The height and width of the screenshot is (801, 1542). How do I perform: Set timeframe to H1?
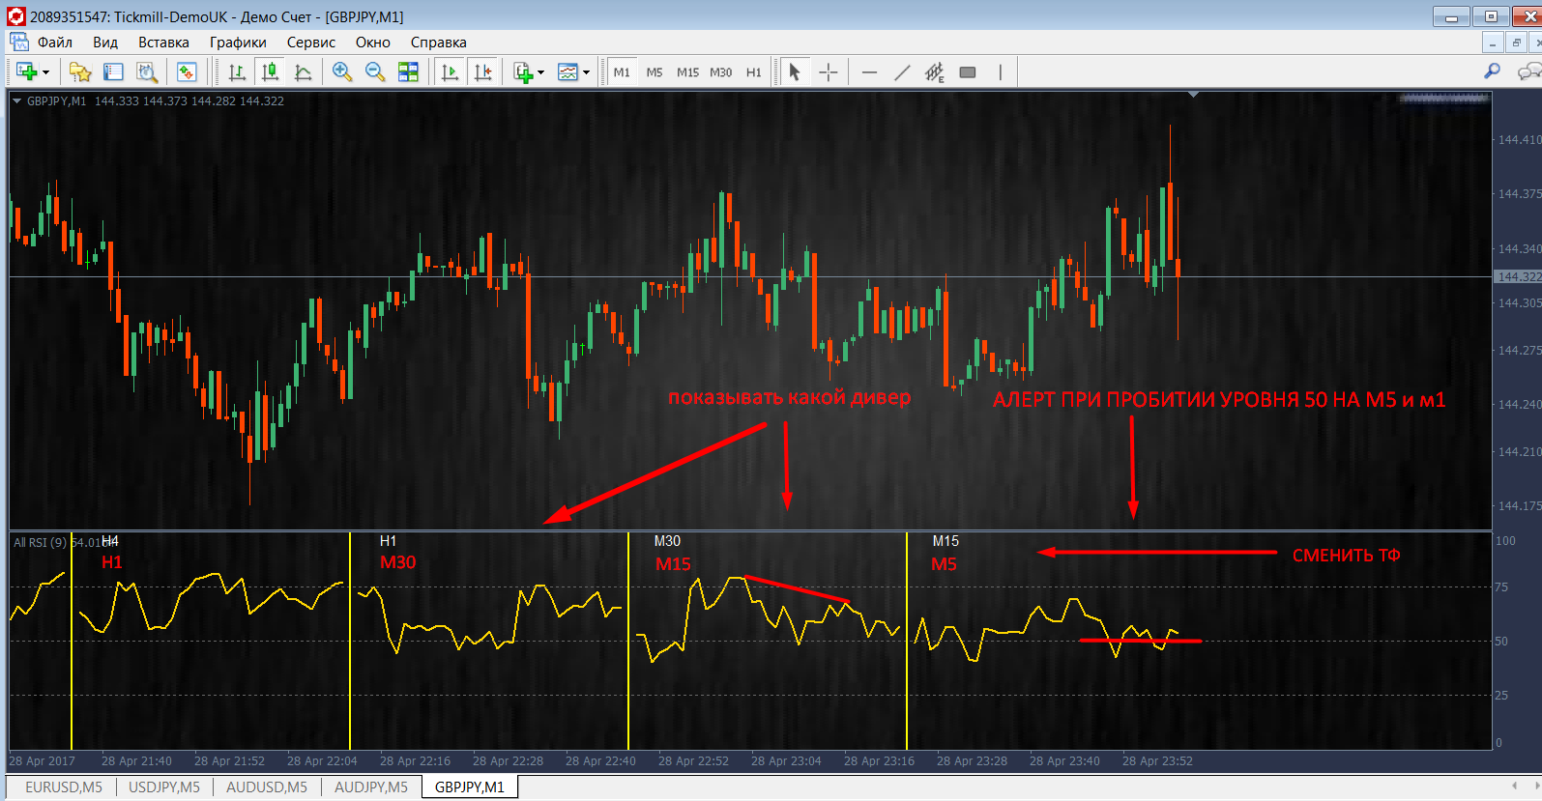point(754,72)
